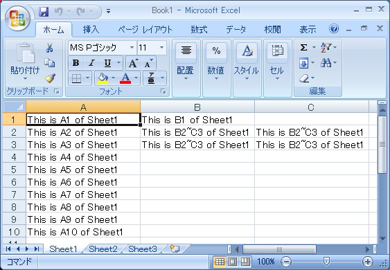Open the スタイル styles button
Image resolution: width=390 pixels, height=270 pixels.
point(247,62)
